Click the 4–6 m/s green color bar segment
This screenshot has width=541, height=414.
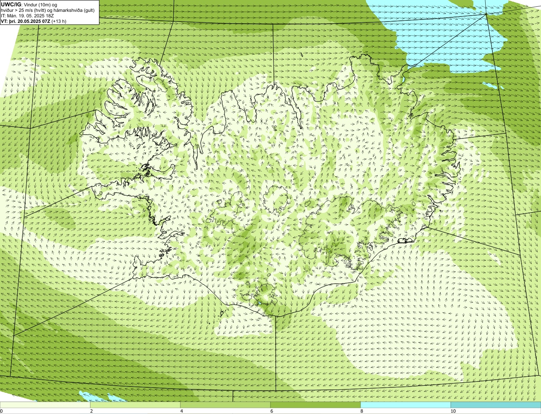(225, 405)
